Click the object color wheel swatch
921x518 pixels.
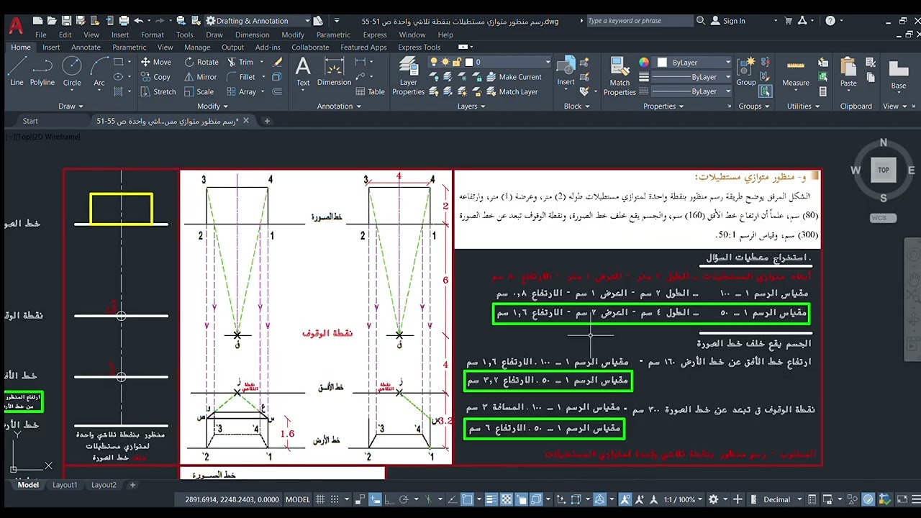tap(644, 63)
